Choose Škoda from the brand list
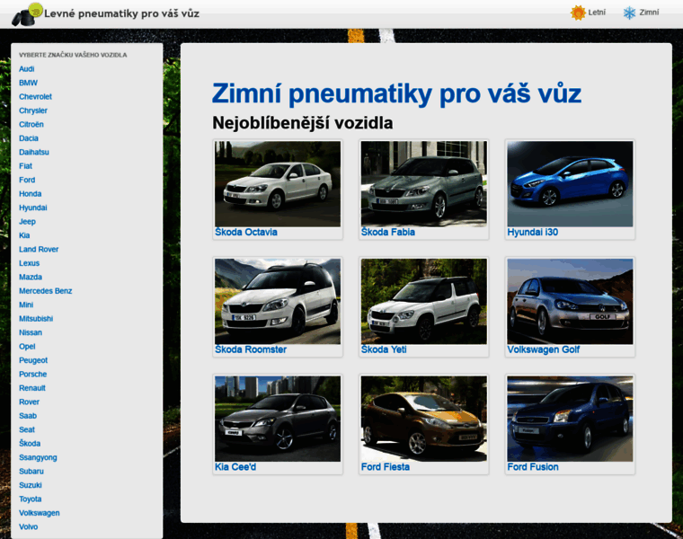Viewport: 683px width, 539px height. (x=30, y=444)
